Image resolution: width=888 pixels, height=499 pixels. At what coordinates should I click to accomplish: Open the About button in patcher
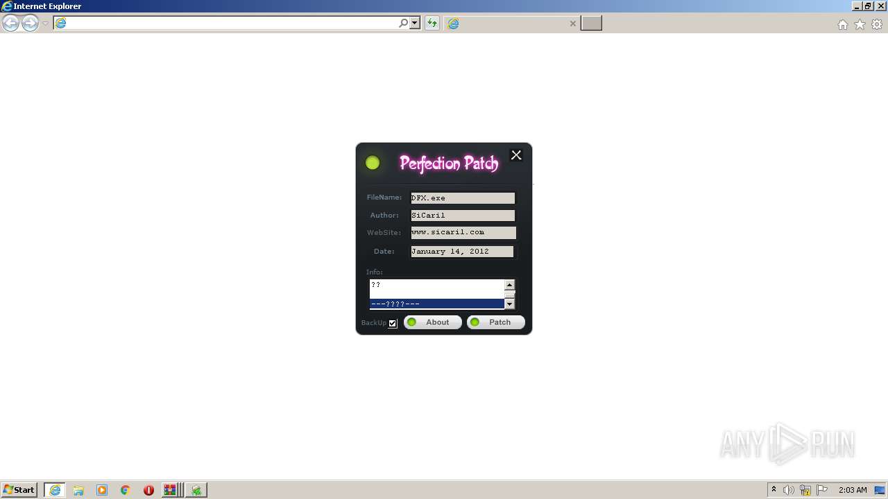point(433,322)
